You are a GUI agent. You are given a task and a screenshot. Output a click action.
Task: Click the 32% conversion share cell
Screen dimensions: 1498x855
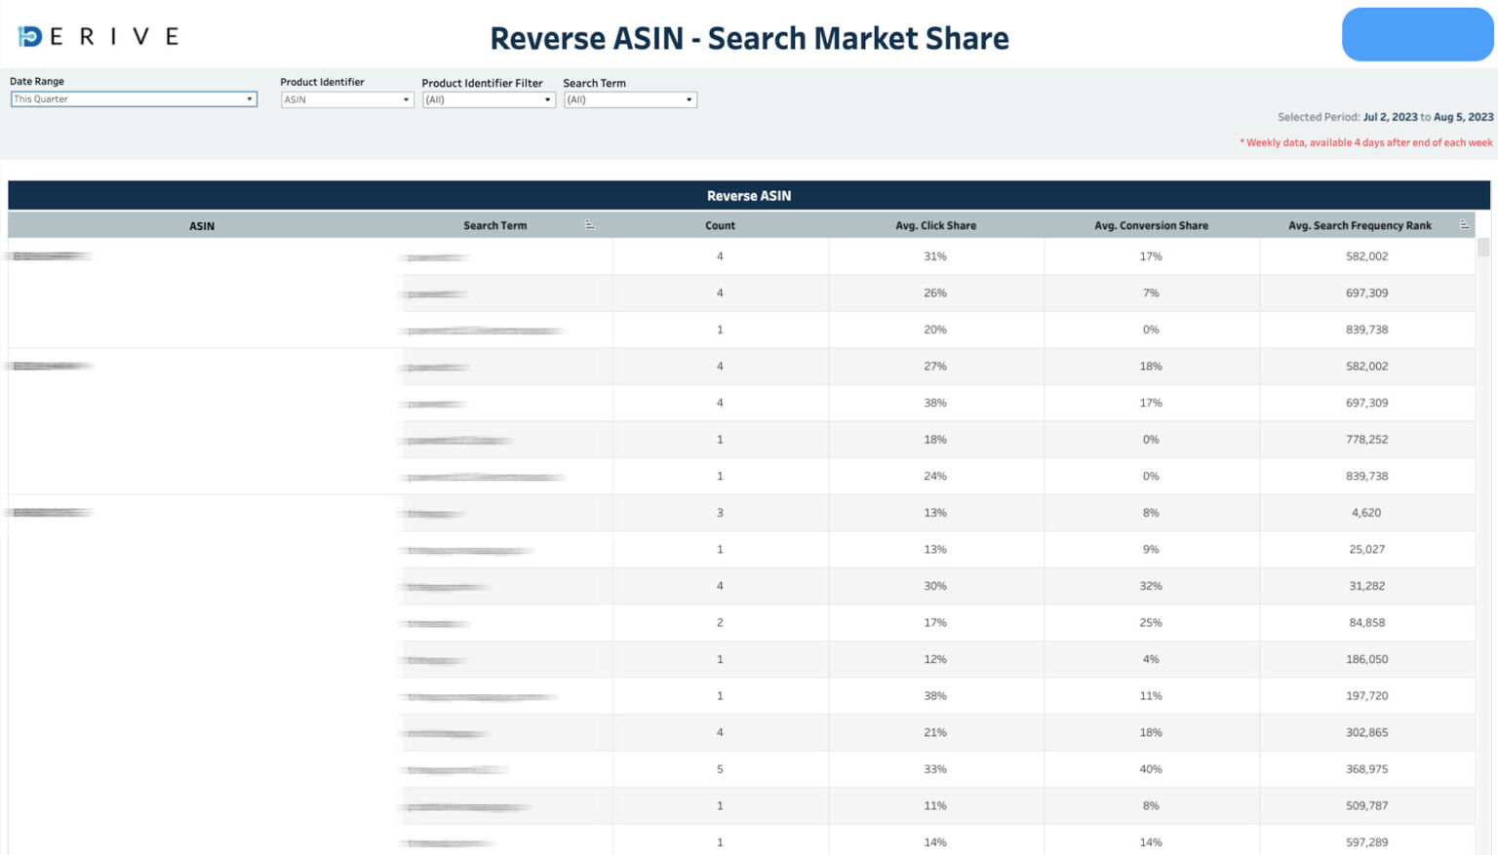(1151, 586)
